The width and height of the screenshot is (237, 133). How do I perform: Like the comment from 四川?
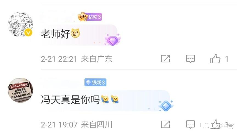pos(215,125)
